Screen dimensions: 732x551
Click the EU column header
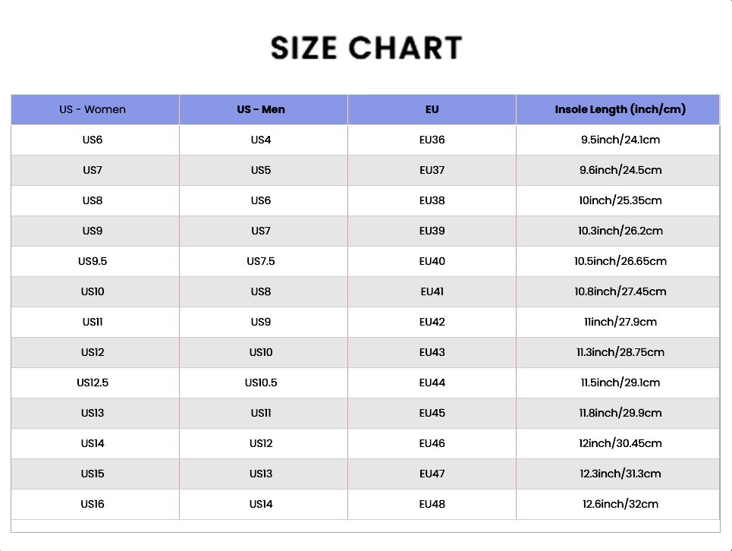[432, 109]
